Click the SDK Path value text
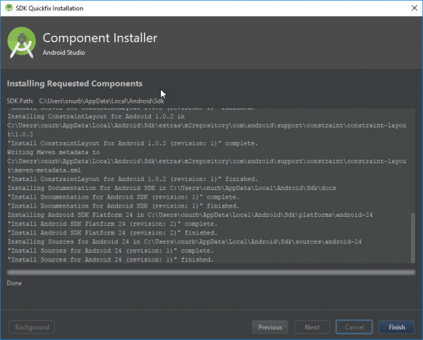The image size is (423, 340). (x=102, y=101)
